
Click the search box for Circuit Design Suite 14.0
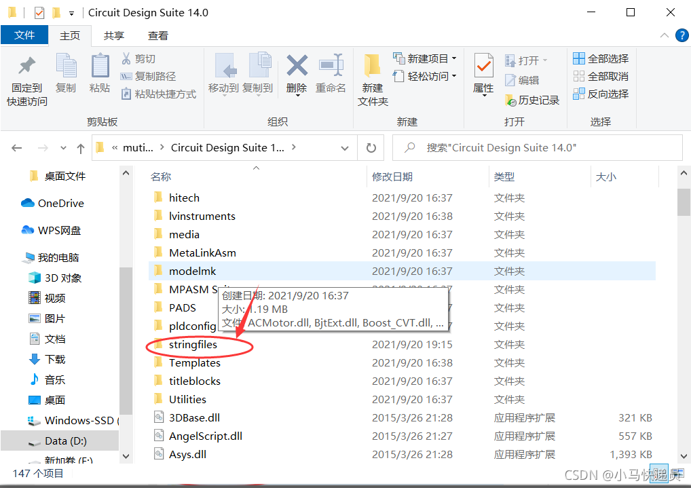click(537, 148)
